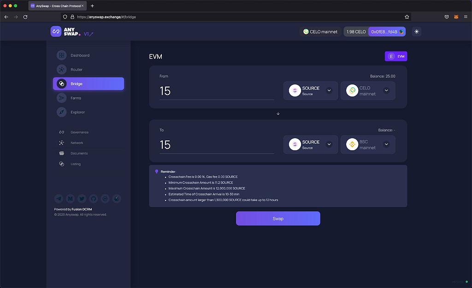The height and width of the screenshot is (288, 472).
Task: Click the Balance: 25.00 text
Action: pyautogui.click(x=383, y=76)
